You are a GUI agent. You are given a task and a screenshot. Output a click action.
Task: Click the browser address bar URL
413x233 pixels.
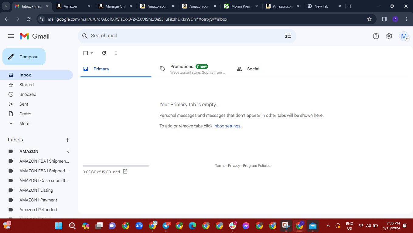(x=138, y=19)
